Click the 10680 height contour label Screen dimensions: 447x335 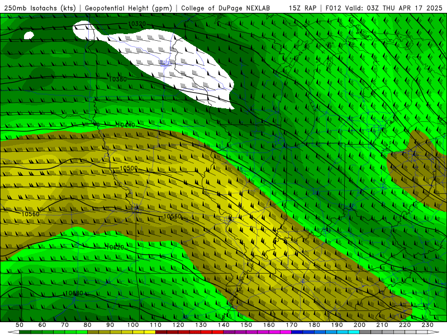click(x=74, y=293)
